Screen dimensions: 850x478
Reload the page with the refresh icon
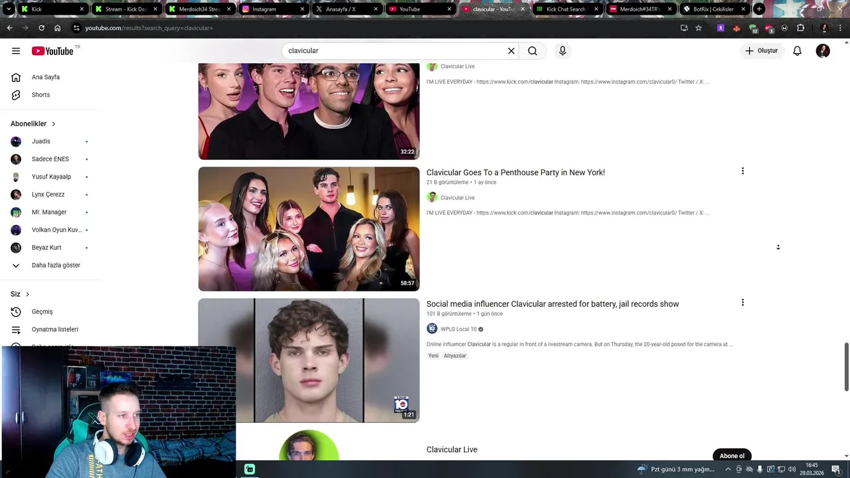coord(41,28)
